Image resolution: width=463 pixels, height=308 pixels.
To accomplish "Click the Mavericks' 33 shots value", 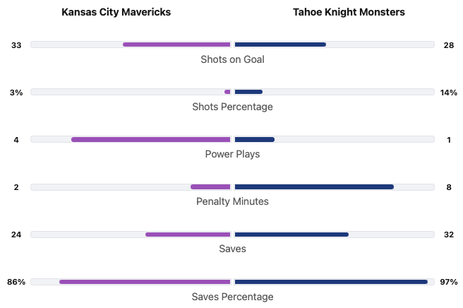I will pos(16,45).
